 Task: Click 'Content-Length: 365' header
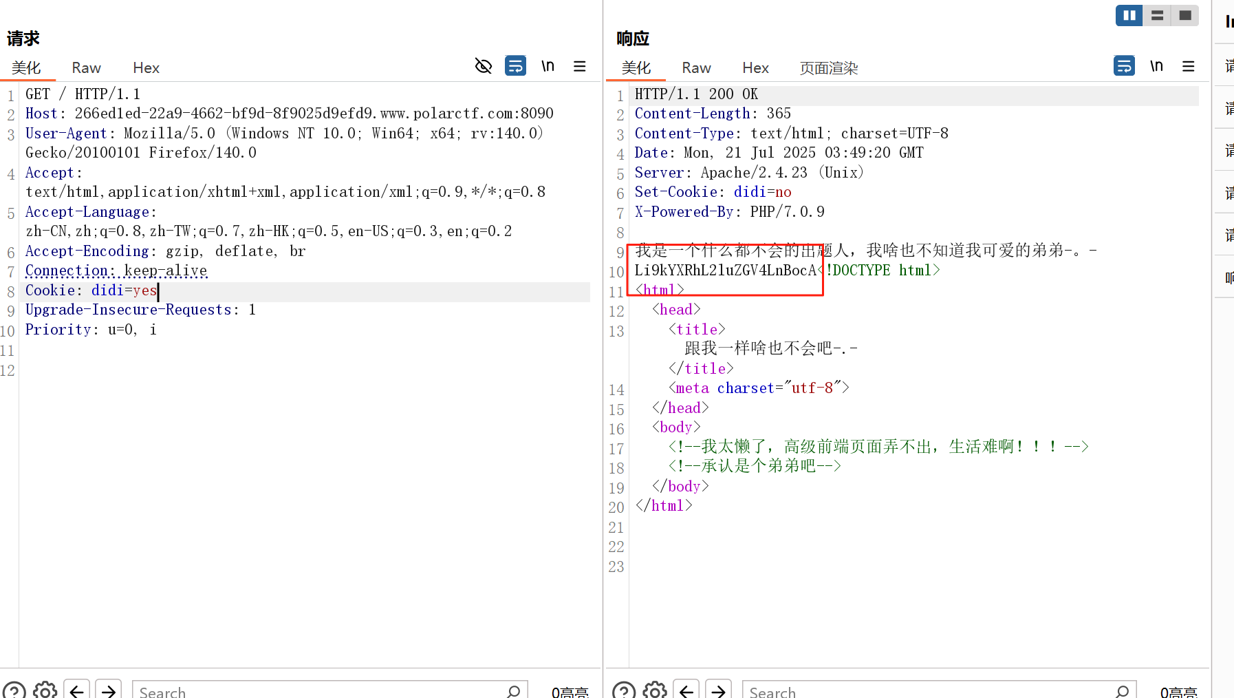[x=713, y=114]
